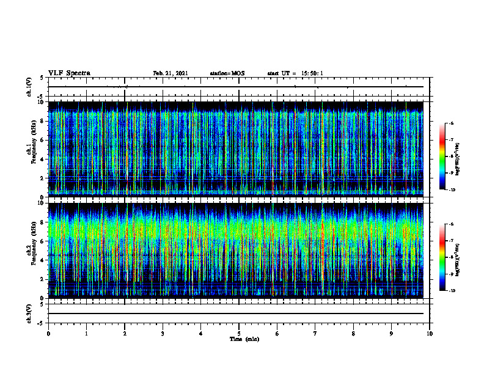Click the time axis tick label "10"
The width and height of the screenshot is (484, 374).
click(x=430, y=334)
